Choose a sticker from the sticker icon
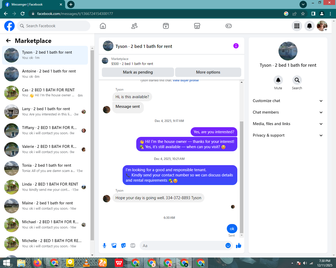 (x=123, y=245)
